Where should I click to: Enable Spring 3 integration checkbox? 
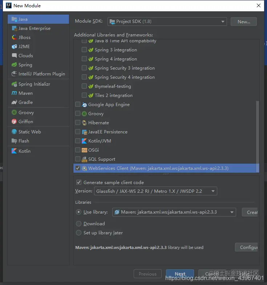click(x=84, y=50)
